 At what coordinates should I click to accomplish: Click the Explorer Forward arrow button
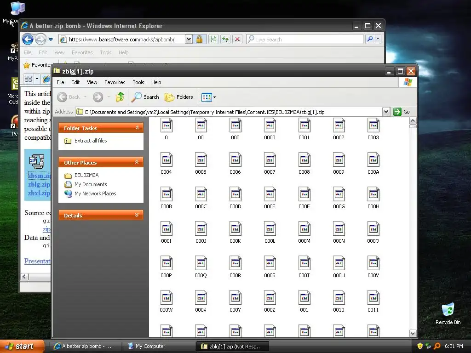click(98, 97)
